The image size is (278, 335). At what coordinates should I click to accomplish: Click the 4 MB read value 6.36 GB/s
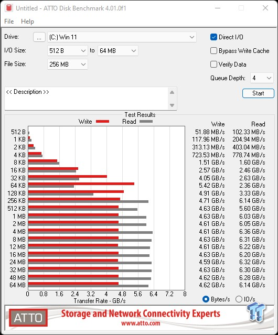[252, 232]
